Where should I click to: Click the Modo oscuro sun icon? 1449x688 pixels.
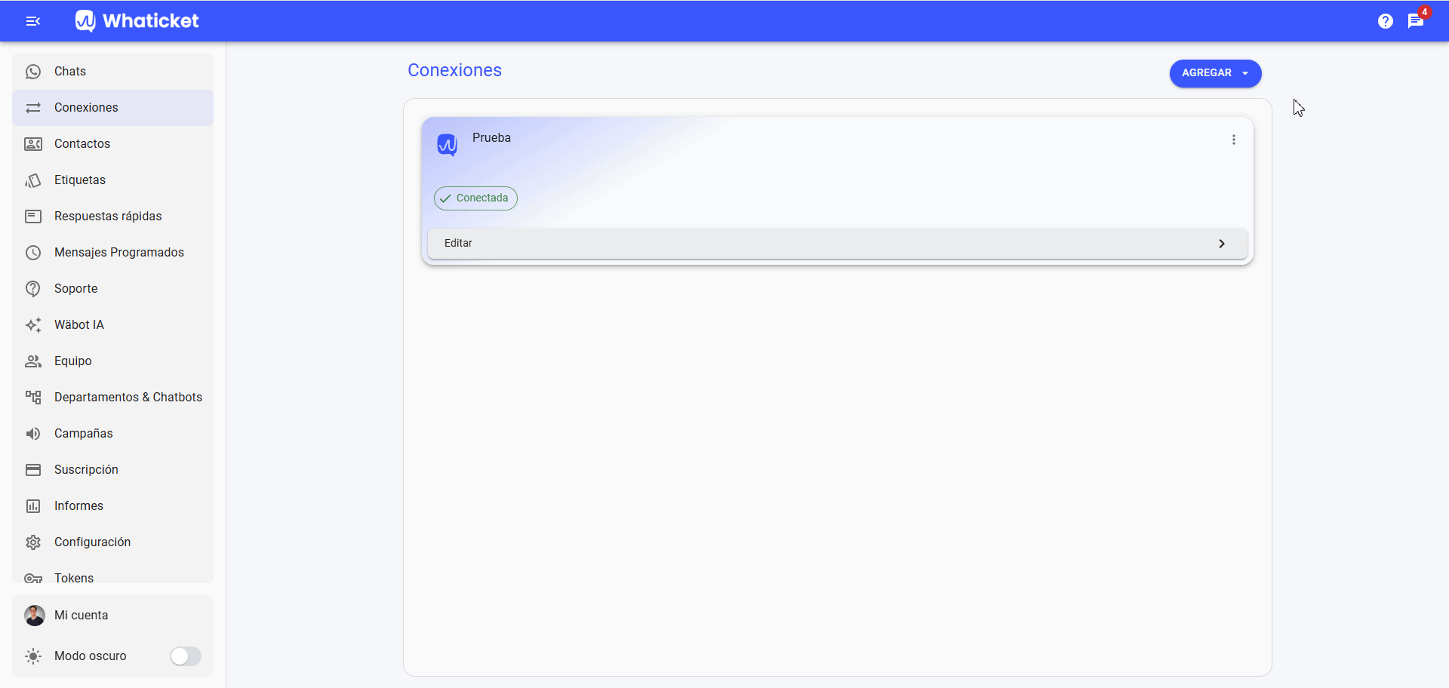point(33,656)
